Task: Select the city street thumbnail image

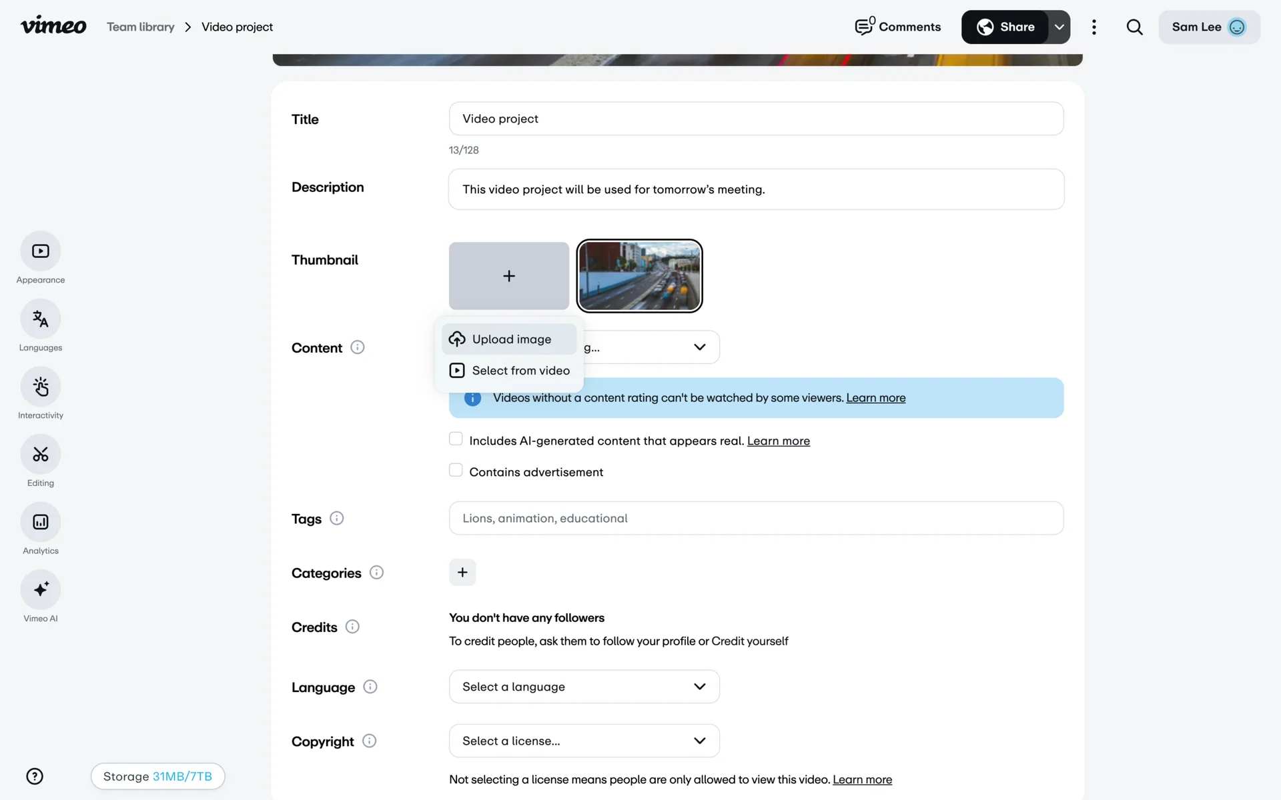Action: (x=639, y=276)
